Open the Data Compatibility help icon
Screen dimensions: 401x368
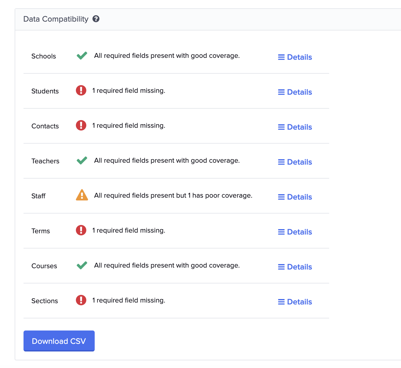click(96, 19)
